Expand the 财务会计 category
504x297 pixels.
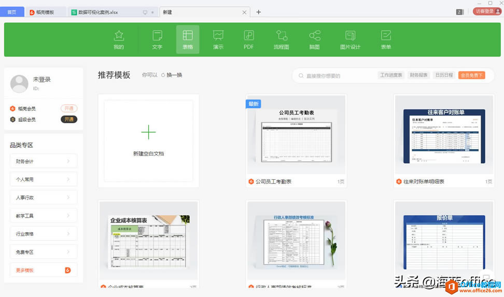click(x=44, y=161)
